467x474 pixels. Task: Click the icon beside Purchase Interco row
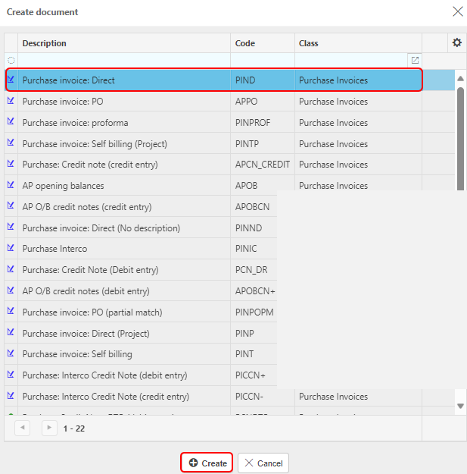pyautogui.click(x=11, y=248)
